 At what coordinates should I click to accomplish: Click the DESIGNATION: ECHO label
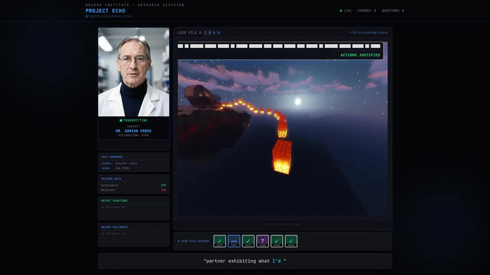pos(134,135)
